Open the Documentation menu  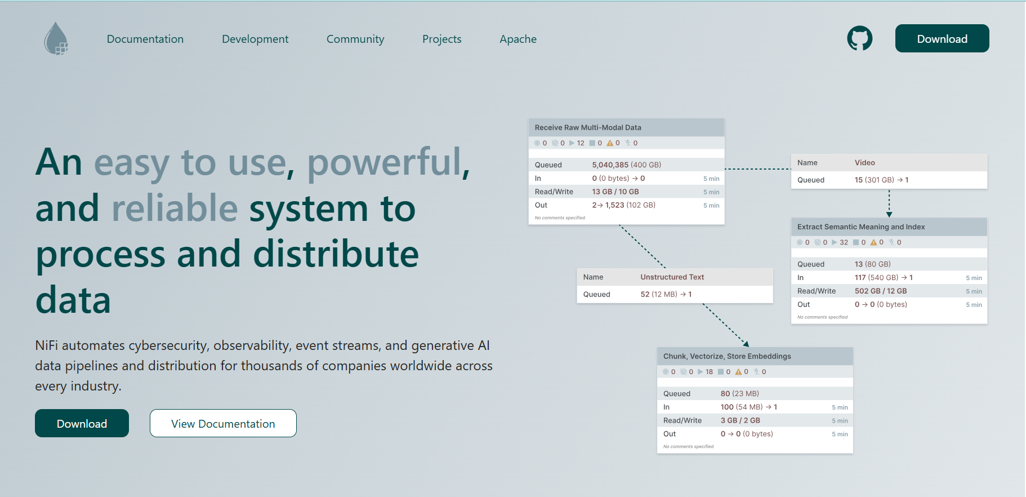[145, 39]
